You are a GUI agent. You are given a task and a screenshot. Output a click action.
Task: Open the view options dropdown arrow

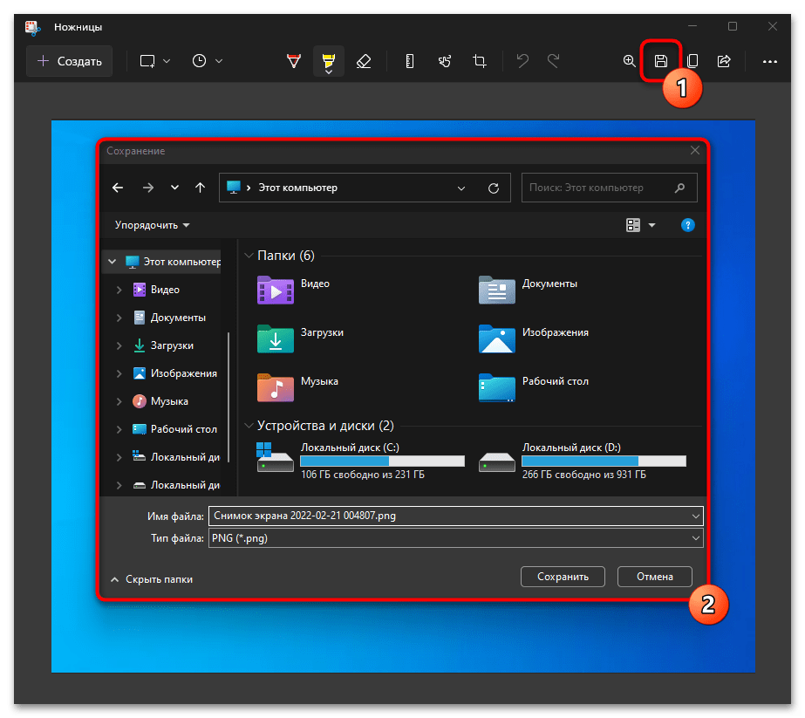652,225
